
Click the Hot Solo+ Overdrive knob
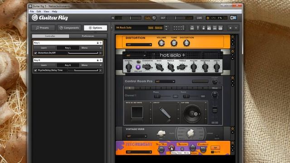point(147,67)
